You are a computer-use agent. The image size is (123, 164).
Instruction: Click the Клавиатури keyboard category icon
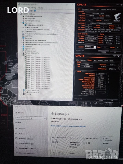coord(23,36)
